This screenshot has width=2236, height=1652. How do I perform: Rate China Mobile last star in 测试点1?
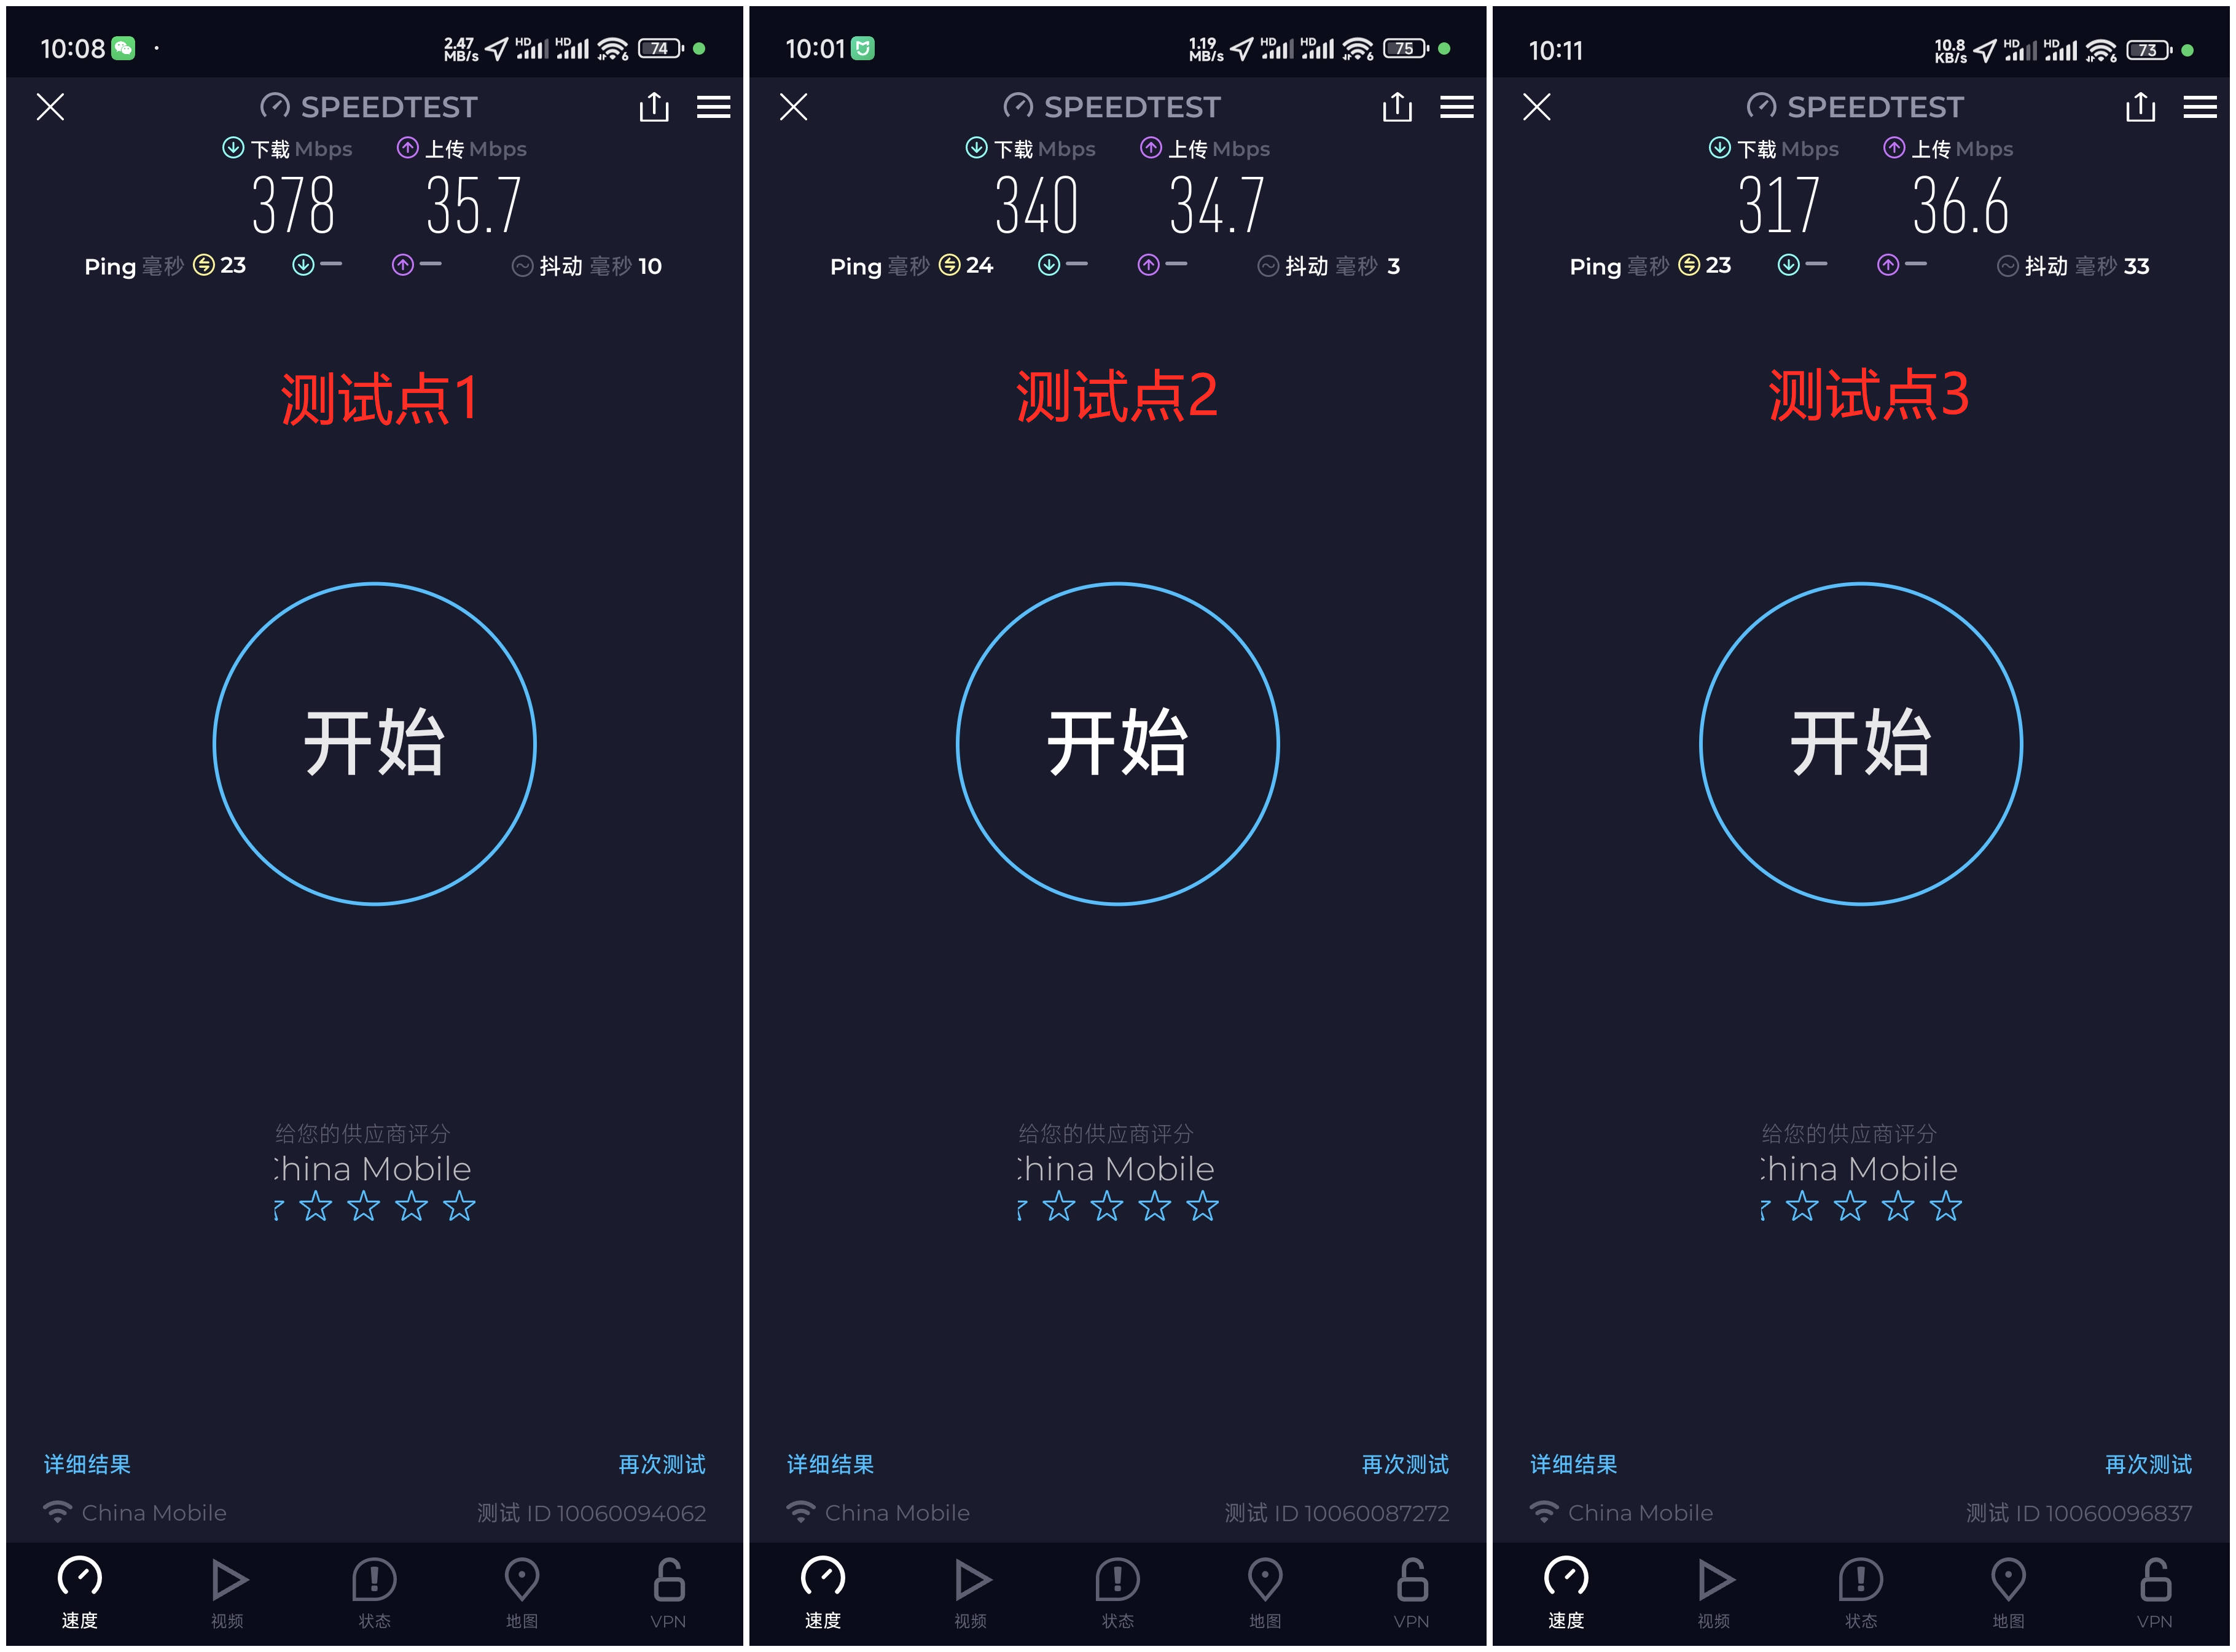click(x=460, y=1207)
